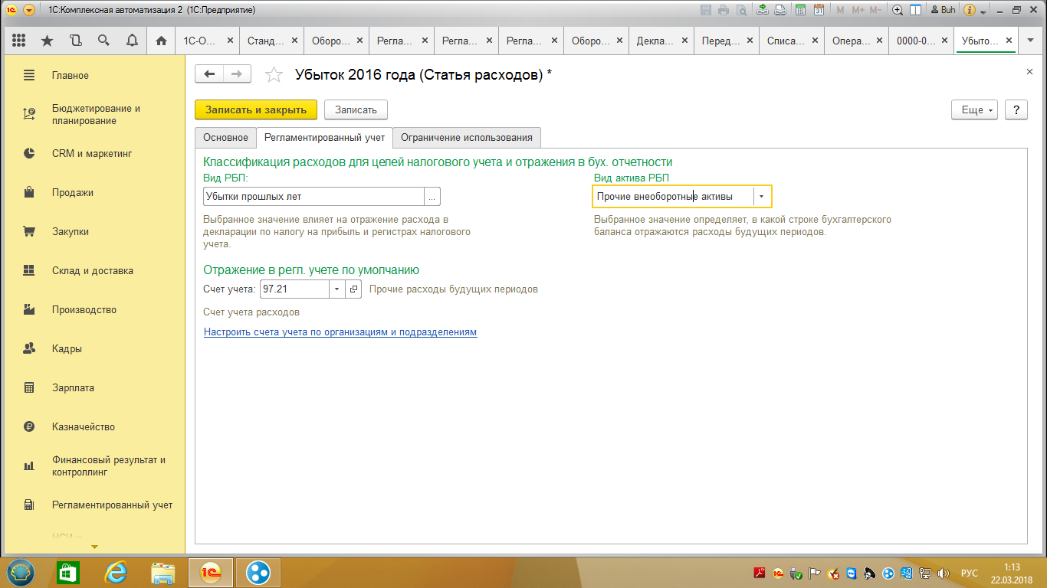The image size is (1047, 588).
Task: Click the Записать button
Action: point(356,109)
